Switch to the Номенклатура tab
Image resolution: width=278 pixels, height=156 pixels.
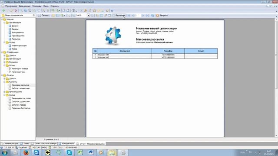click(x=10, y=143)
